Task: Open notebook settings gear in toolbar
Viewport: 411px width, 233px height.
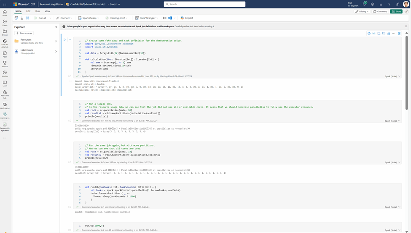Action: [27, 18]
